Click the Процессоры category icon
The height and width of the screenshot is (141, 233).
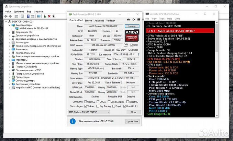coord(13,77)
